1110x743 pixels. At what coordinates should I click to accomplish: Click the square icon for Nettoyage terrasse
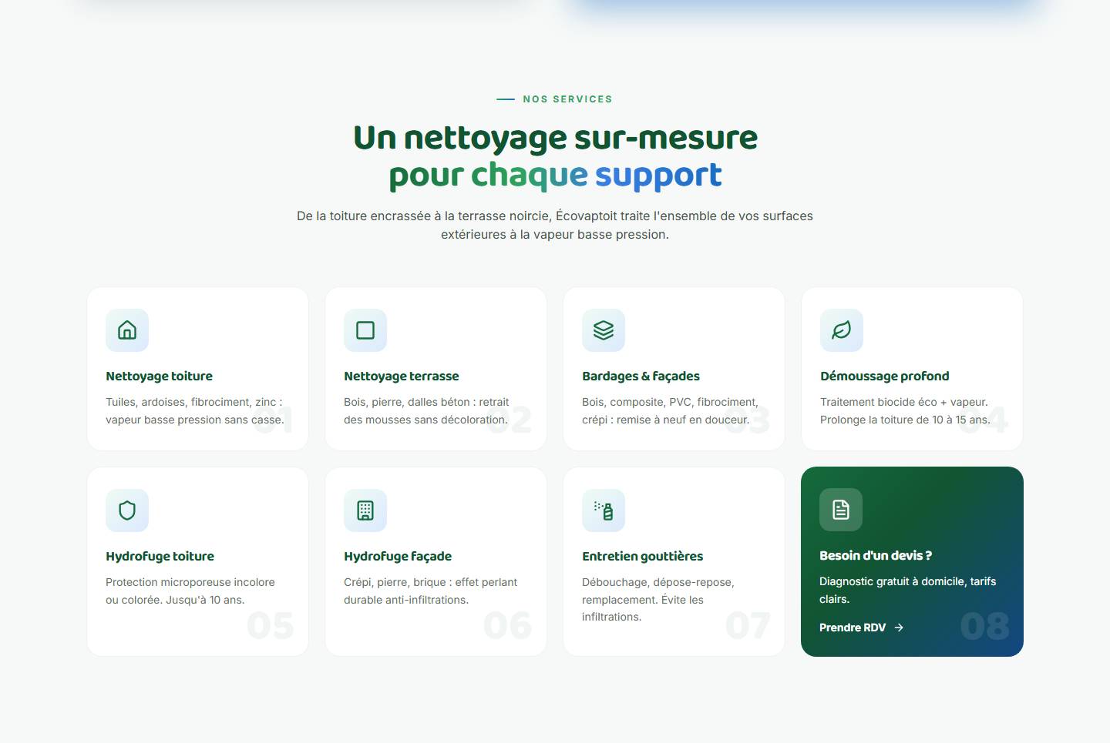(x=365, y=330)
